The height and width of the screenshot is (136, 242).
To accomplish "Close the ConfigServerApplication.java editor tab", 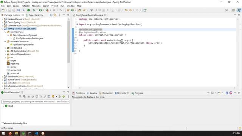I will pyautogui.click(x=105, y=15).
